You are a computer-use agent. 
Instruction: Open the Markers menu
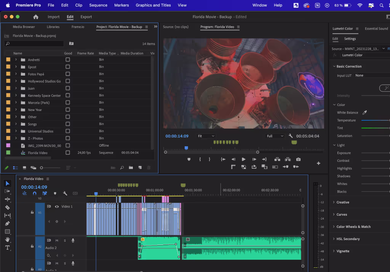(x=121, y=5)
